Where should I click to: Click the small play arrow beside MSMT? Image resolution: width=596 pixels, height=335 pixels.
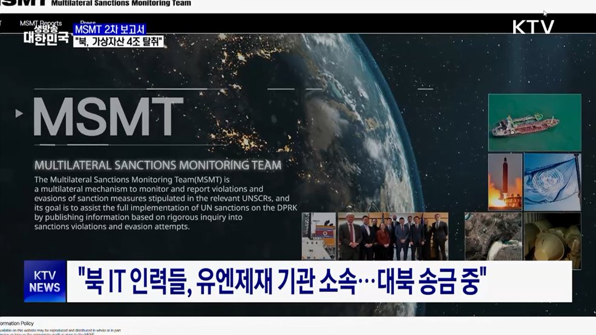click(x=19, y=113)
